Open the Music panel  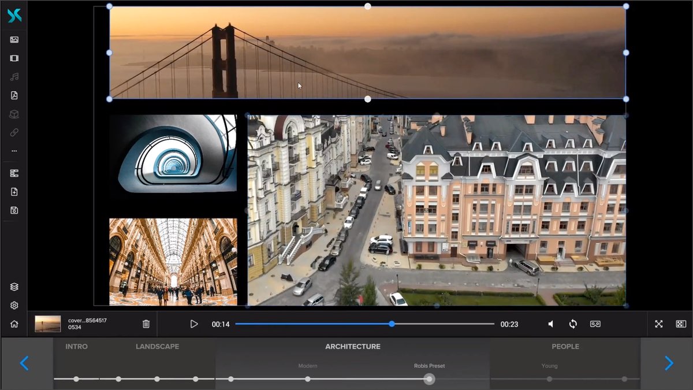pos(14,76)
